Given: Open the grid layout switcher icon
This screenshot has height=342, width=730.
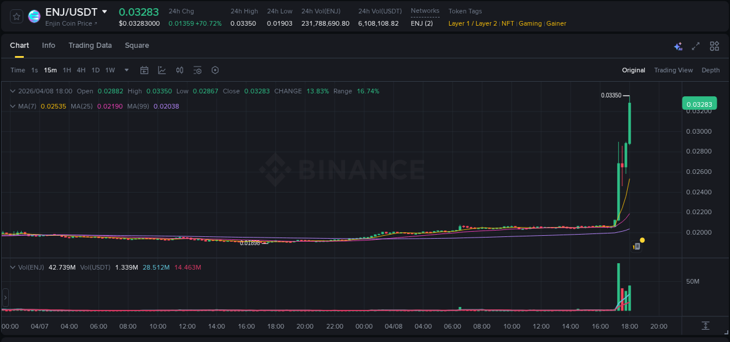Looking at the screenshot, I should (x=714, y=46).
